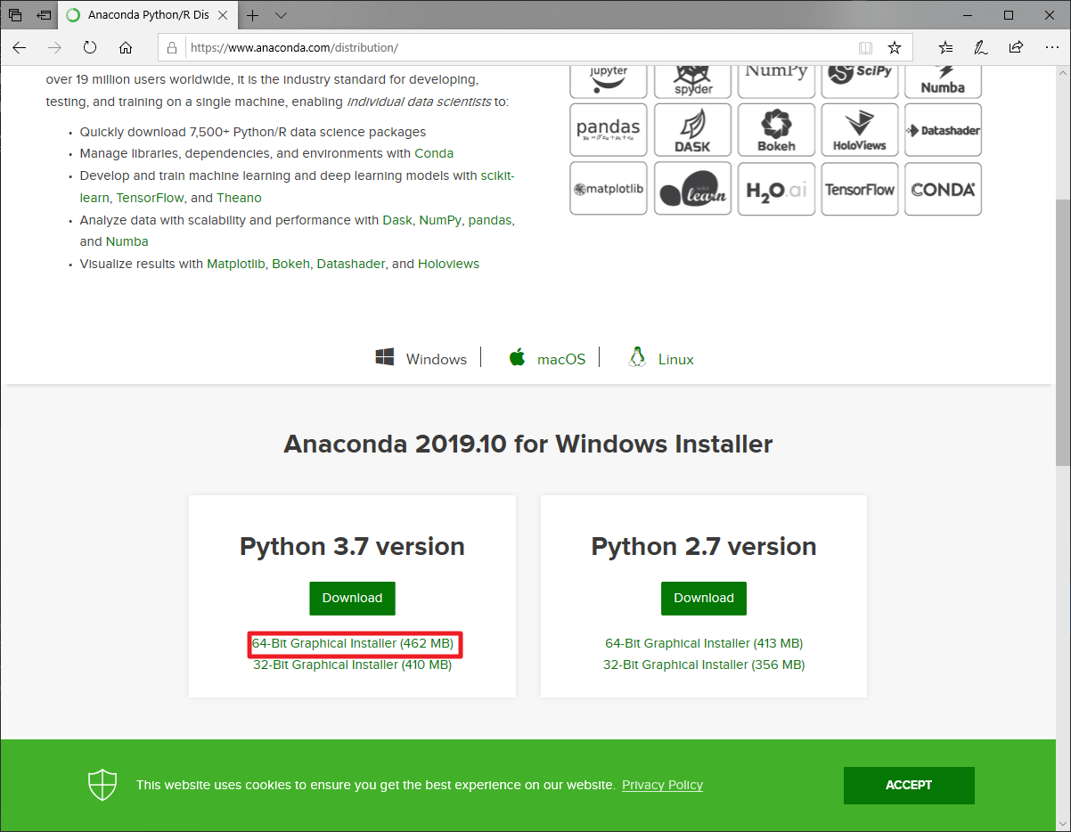Click the scikit-learn logo tile
The width and height of the screenshot is (1071, 832).
(692, 189)
